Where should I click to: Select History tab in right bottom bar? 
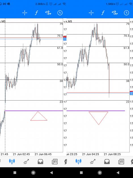tap(107, 161)
